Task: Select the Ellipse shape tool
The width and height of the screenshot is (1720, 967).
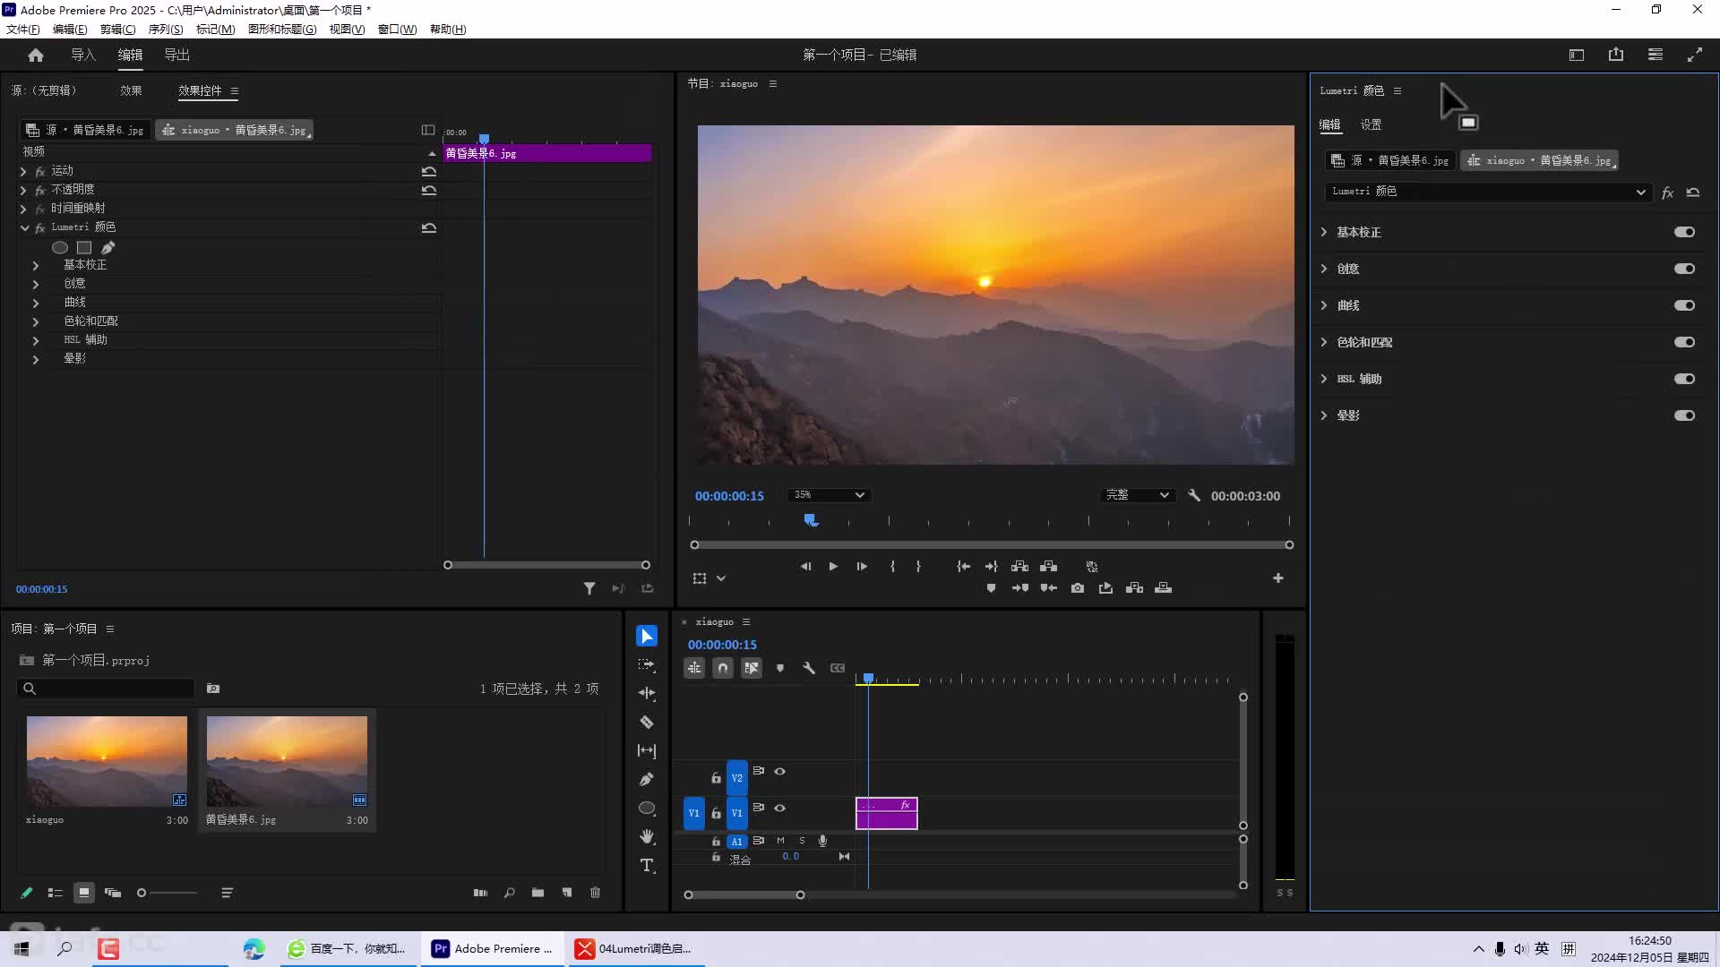Action: [647, 808]
